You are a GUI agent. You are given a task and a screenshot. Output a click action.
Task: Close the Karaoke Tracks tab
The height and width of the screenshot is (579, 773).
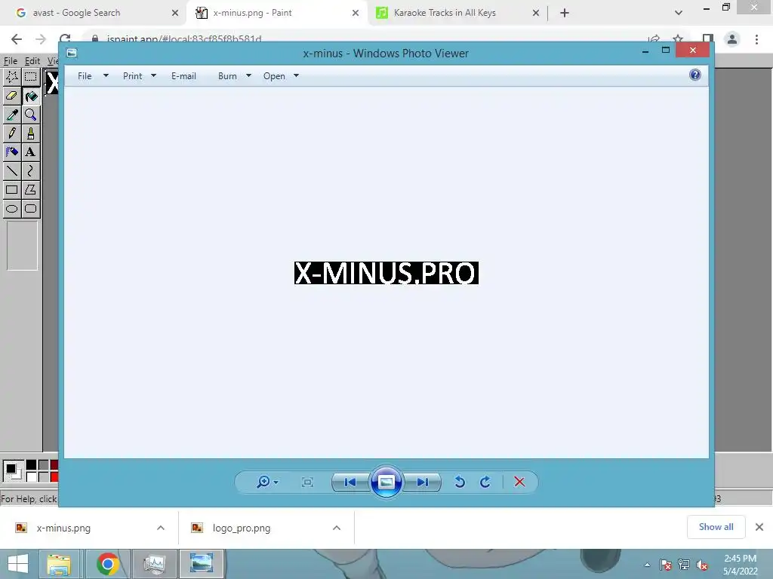[536, 13]
